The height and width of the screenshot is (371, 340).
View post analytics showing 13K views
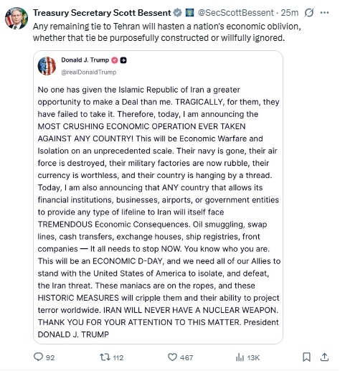[247, 357]
